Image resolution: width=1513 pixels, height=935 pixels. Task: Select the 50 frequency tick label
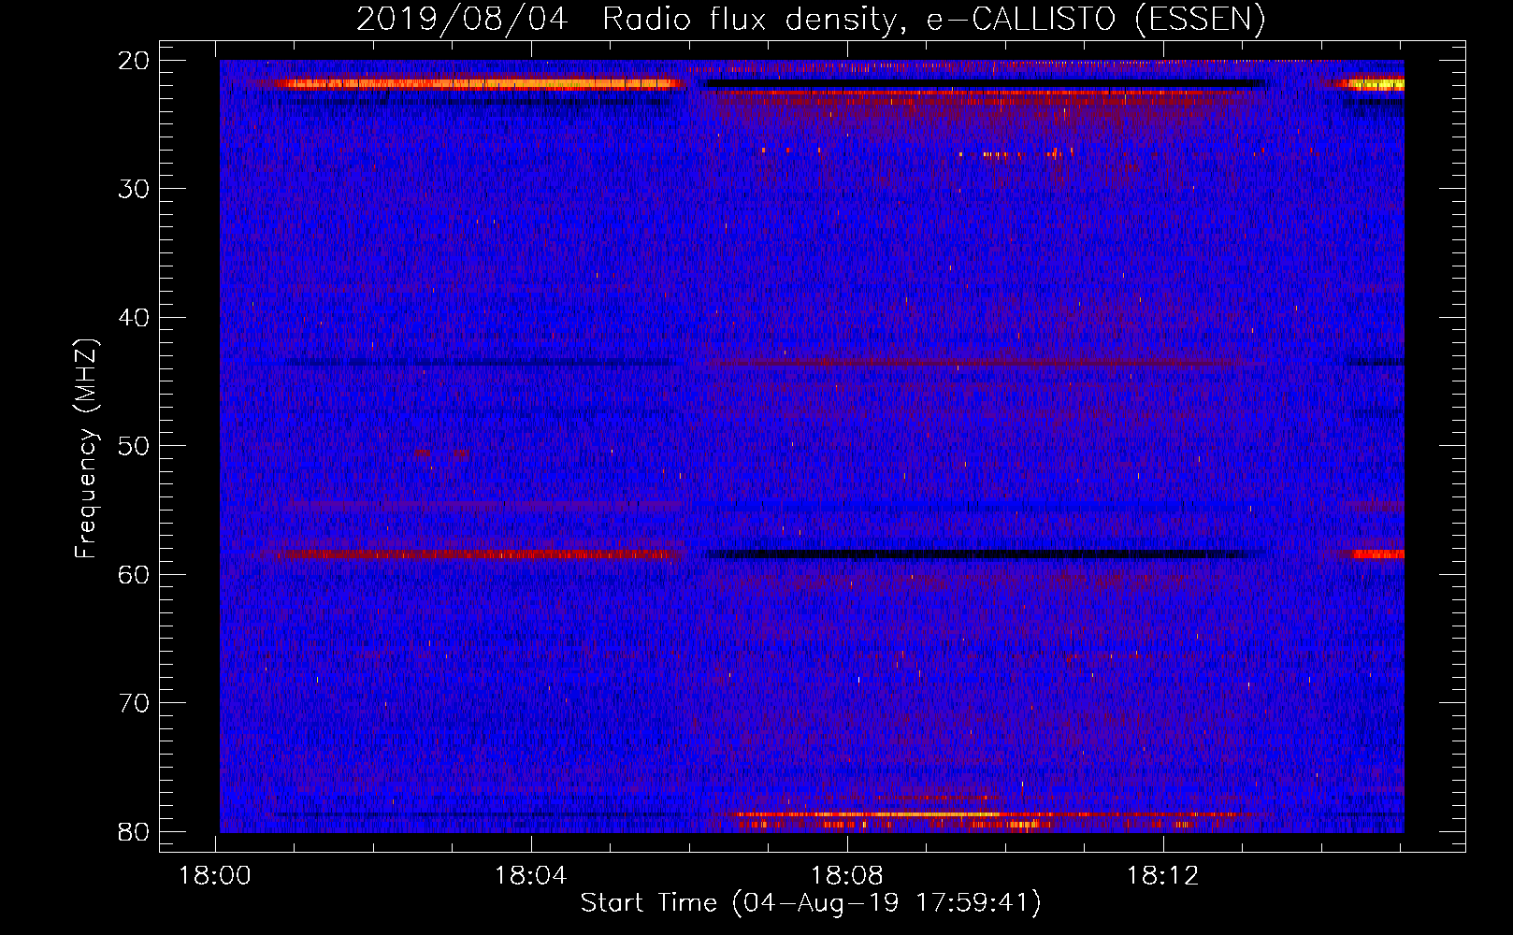click(x=135, y=446)
